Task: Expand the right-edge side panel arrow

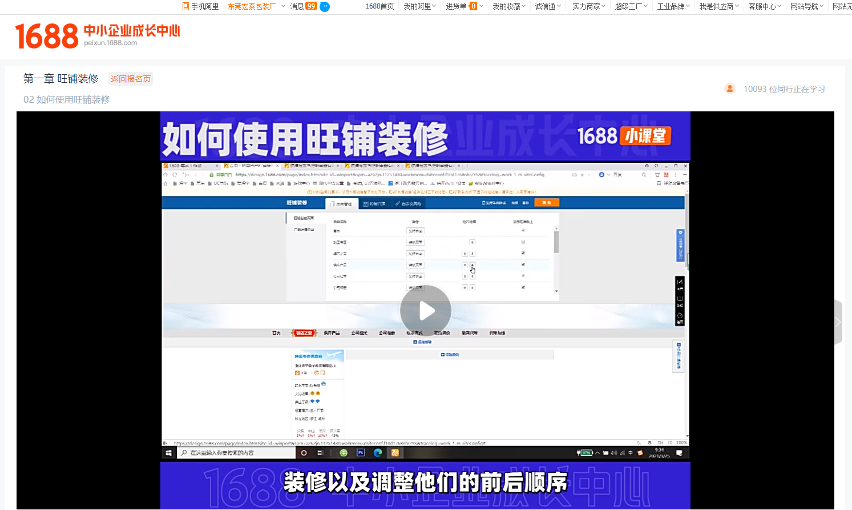Action: click(838, 322)
